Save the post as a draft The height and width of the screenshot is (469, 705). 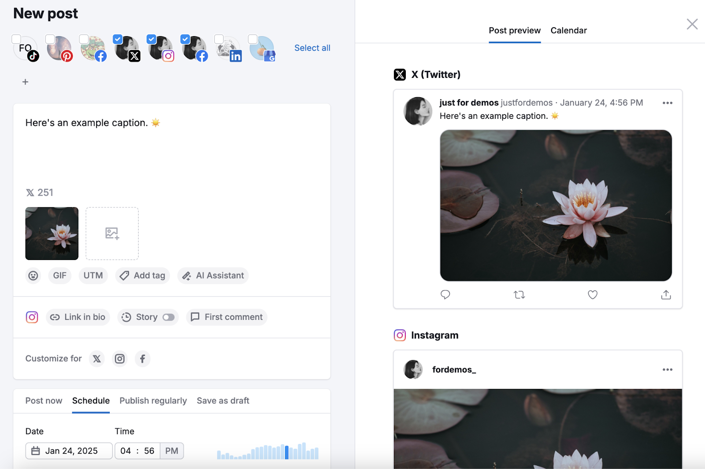point(223,400)
